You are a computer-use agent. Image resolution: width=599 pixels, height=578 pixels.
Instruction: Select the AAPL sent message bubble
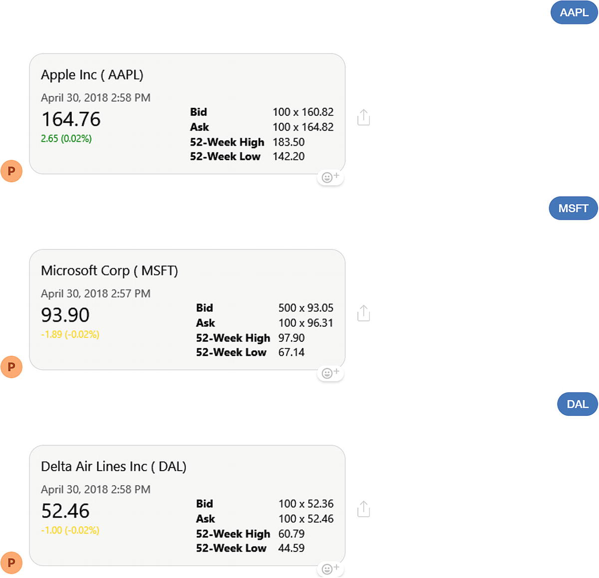coord(574,12)
